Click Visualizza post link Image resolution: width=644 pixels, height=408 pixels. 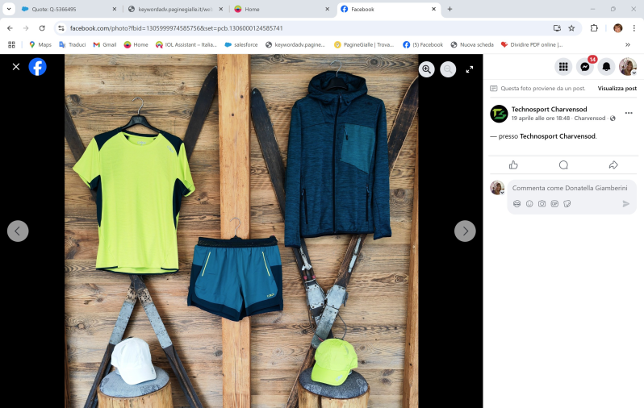click(617, 88)
